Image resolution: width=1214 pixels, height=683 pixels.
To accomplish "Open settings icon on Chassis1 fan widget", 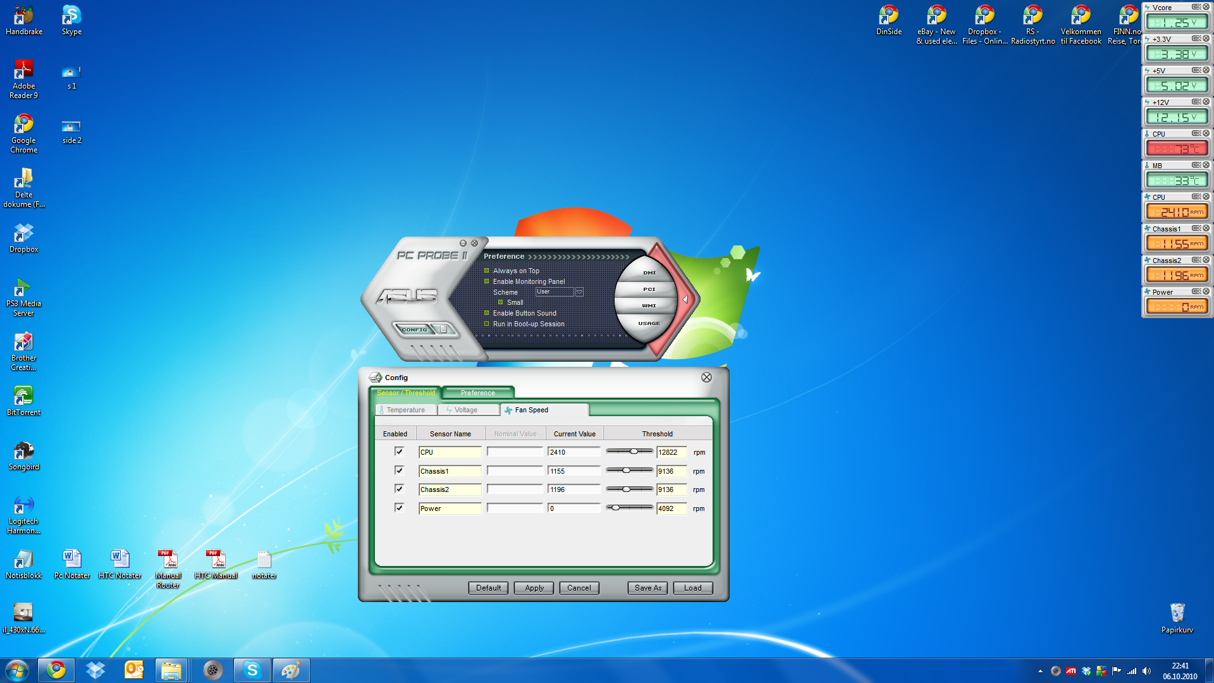I will click(1196, 228).
